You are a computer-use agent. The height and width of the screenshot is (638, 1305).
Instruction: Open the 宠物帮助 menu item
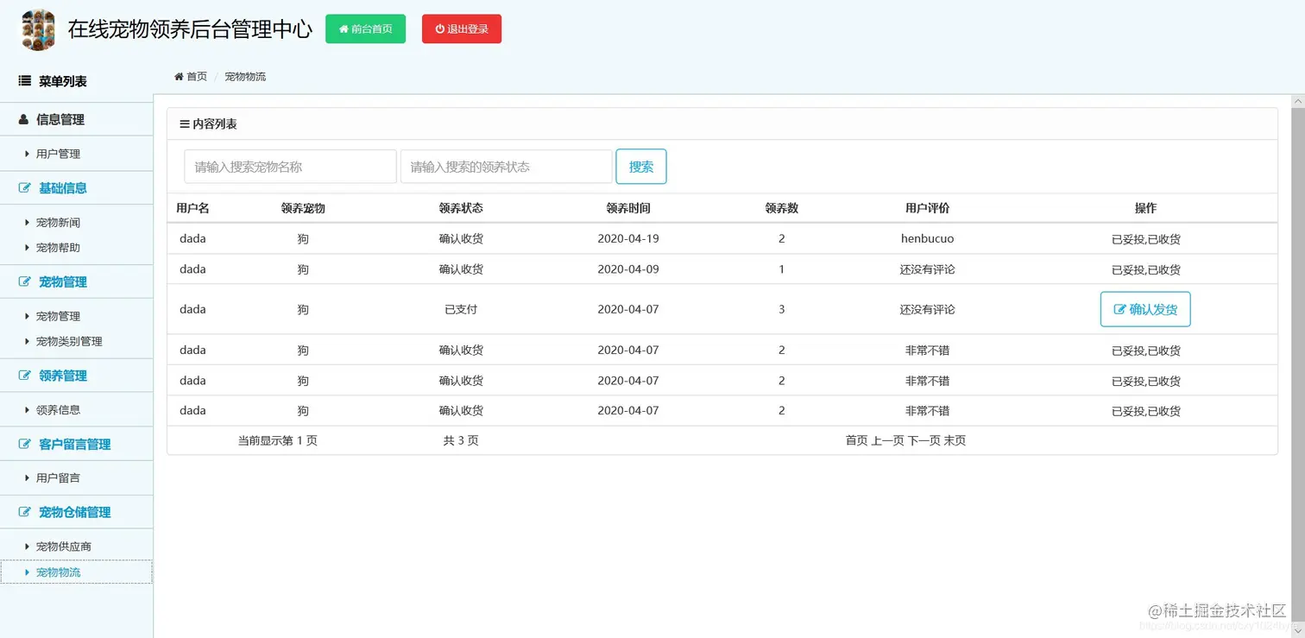click(x=58, y=248)
